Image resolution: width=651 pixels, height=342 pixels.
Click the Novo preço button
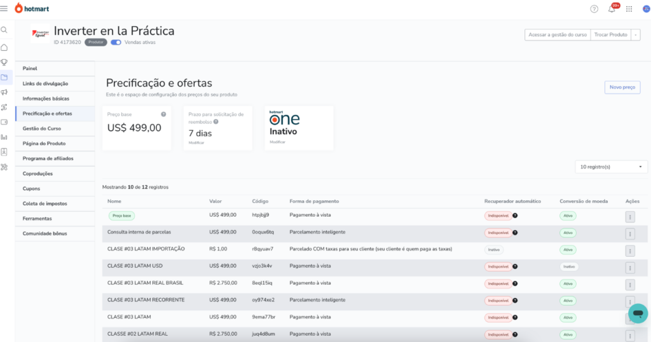click(622, 87)
